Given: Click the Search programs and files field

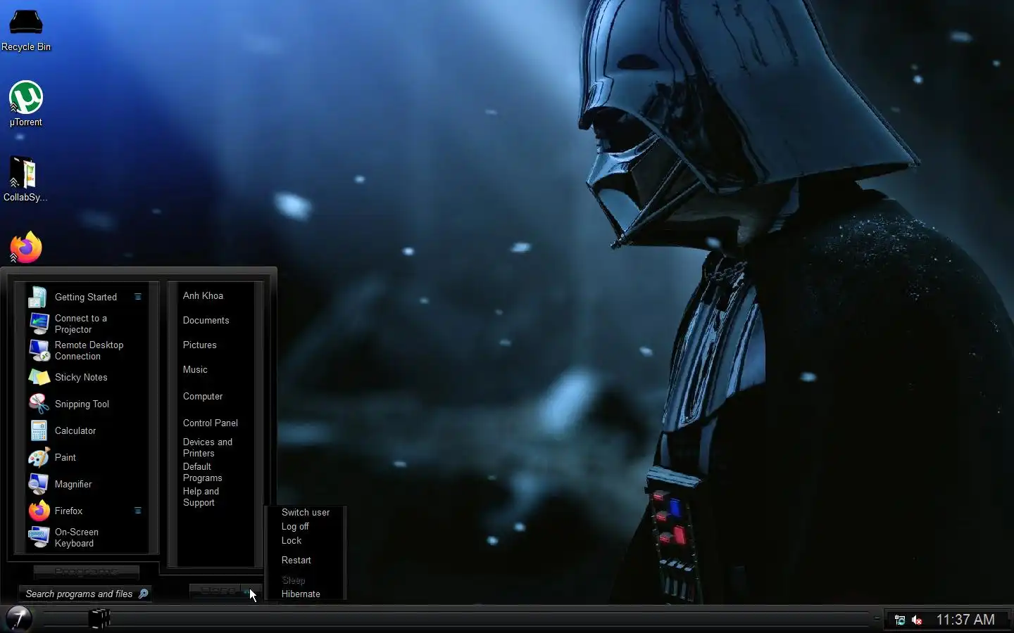Looking at the screenshot, I should pyautogui.click(x=84, y=594).
